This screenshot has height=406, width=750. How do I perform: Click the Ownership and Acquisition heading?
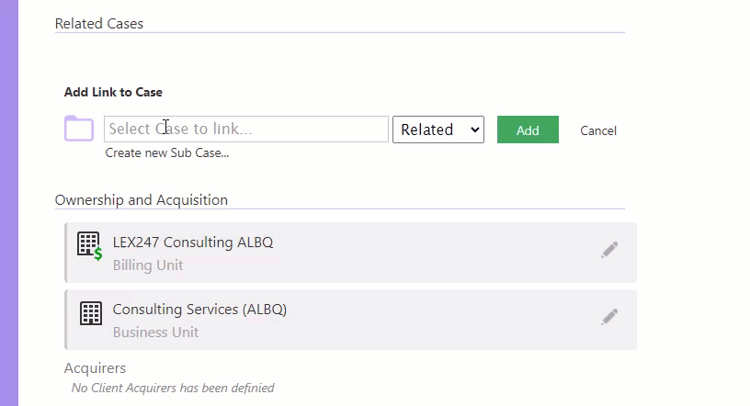142,200
